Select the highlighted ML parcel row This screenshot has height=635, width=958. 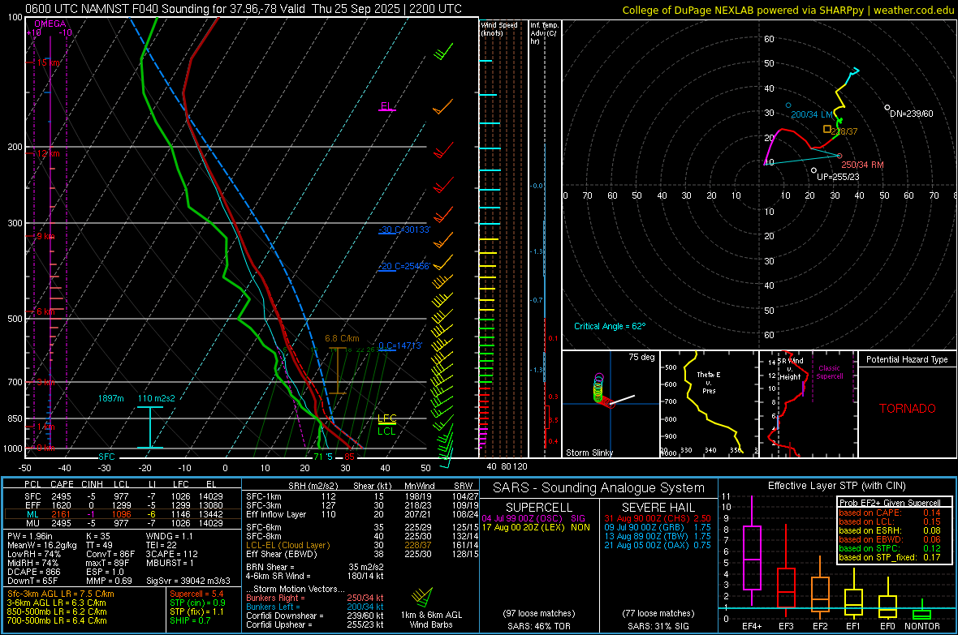tap(123, 514)
